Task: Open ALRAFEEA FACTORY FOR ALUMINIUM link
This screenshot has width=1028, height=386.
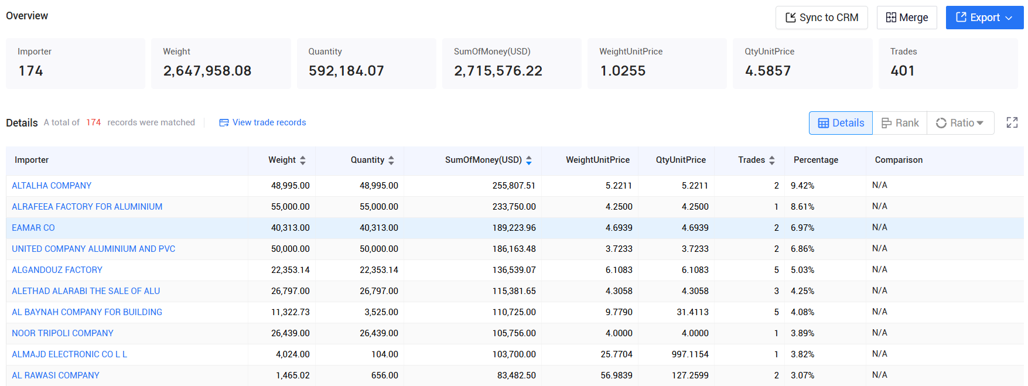Action: 87,207
